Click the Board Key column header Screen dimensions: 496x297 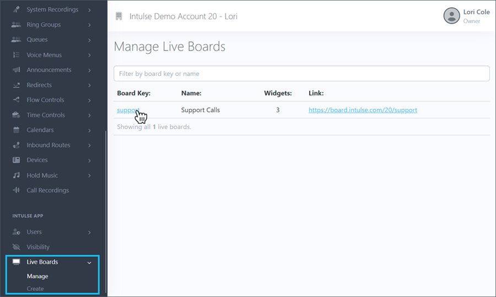[133, 93]
